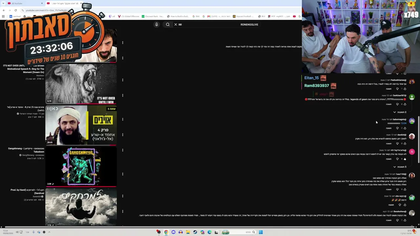Open the HOT -myHOT bookmark

[x=279, y=16]
